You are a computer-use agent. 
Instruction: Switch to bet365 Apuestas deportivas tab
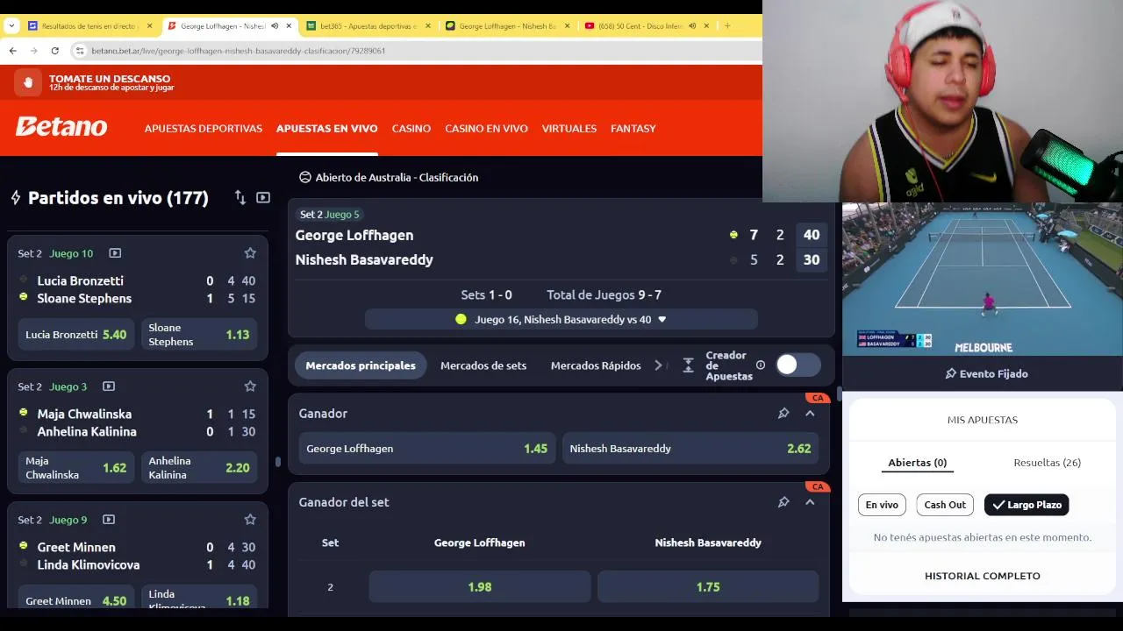(x=368, y=26)
